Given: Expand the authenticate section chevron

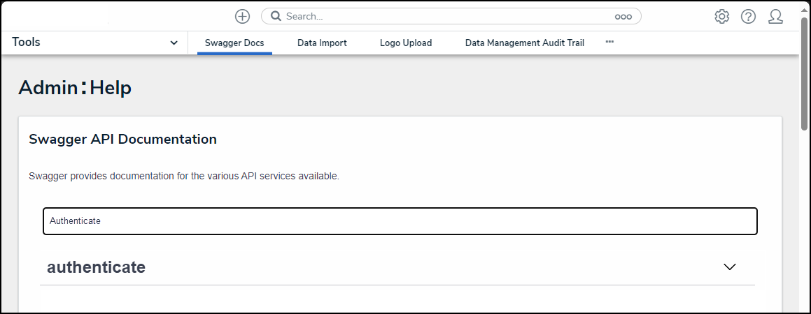Looking at the screenshot, I should click(x=730, y=267).
